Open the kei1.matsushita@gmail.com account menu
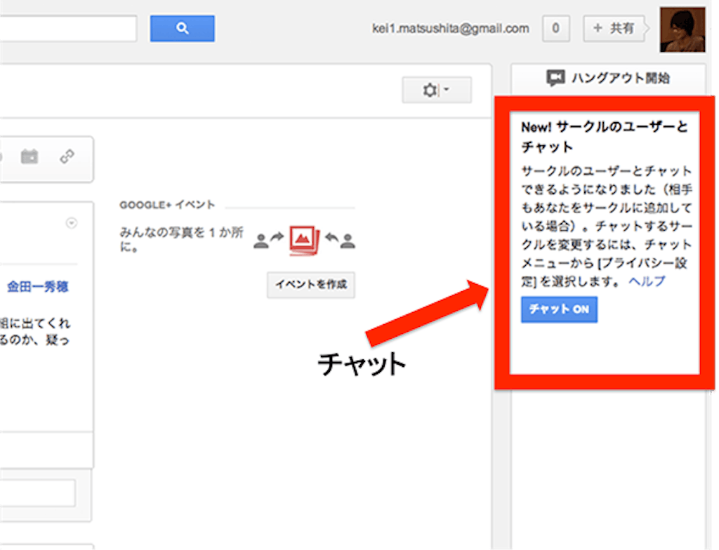This screenshot has height=550, width=719. point(450,29)
